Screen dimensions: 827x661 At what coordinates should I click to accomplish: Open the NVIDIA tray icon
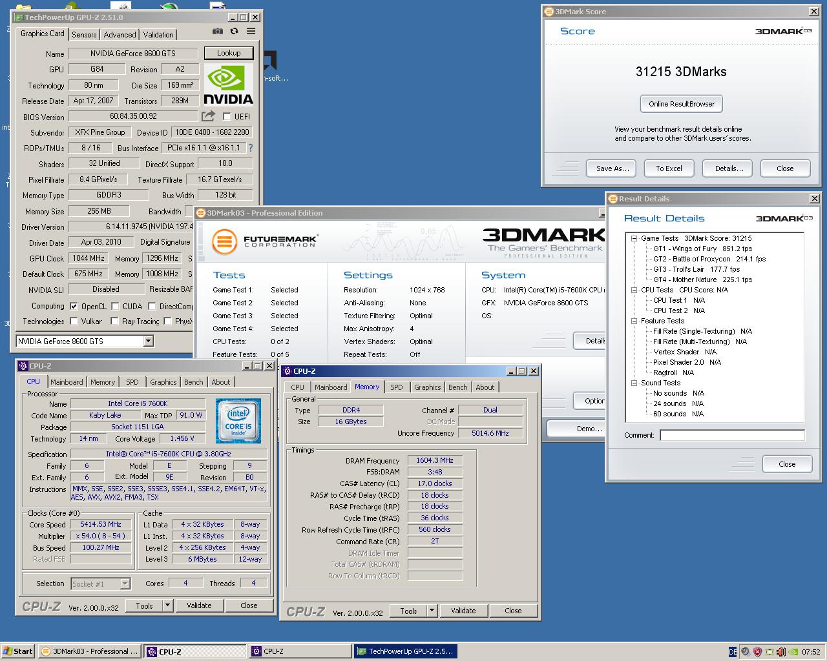click(x=793, y=652)
